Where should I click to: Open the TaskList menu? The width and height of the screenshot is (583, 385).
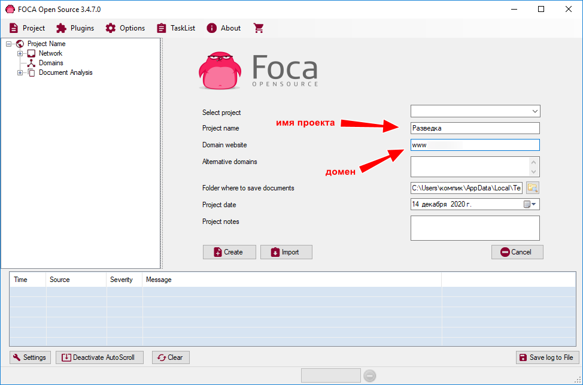pyautogui.click(x=176, y=28)
